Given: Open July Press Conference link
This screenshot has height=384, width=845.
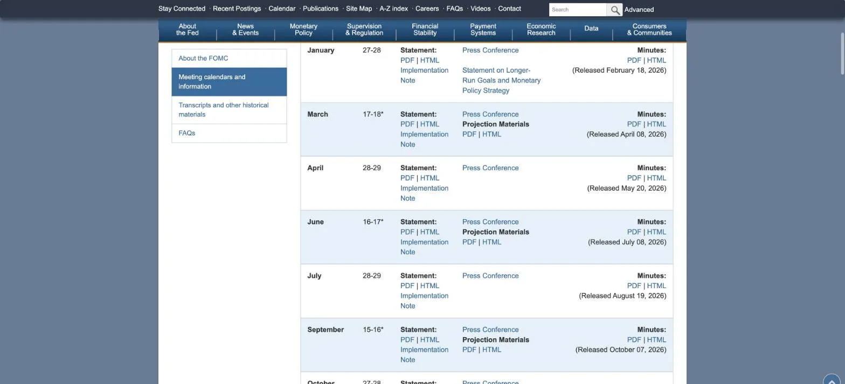Looking at the screenshot, I should tap(490, 276).
